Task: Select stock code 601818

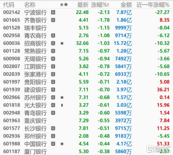Action: pyautogui.click(x=12, y=105)
